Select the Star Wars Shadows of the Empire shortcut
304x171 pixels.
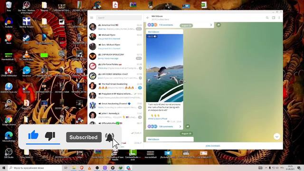click(x=27, y=8)
